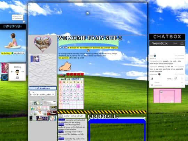Click the yellow highlighted 'hi im freya' intro line
Image resolution: width=188 pixels, height=141 pixels.
pos(93,48)
